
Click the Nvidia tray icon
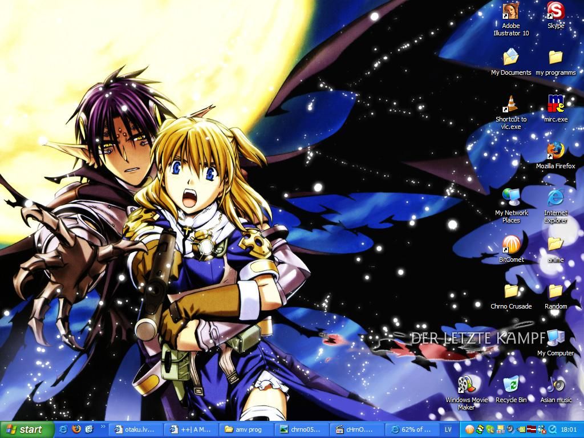520,429
